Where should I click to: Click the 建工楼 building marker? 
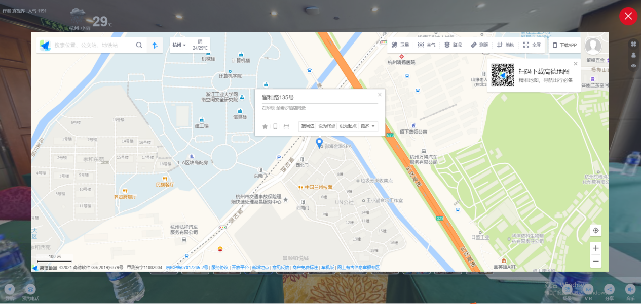point(202,119)
